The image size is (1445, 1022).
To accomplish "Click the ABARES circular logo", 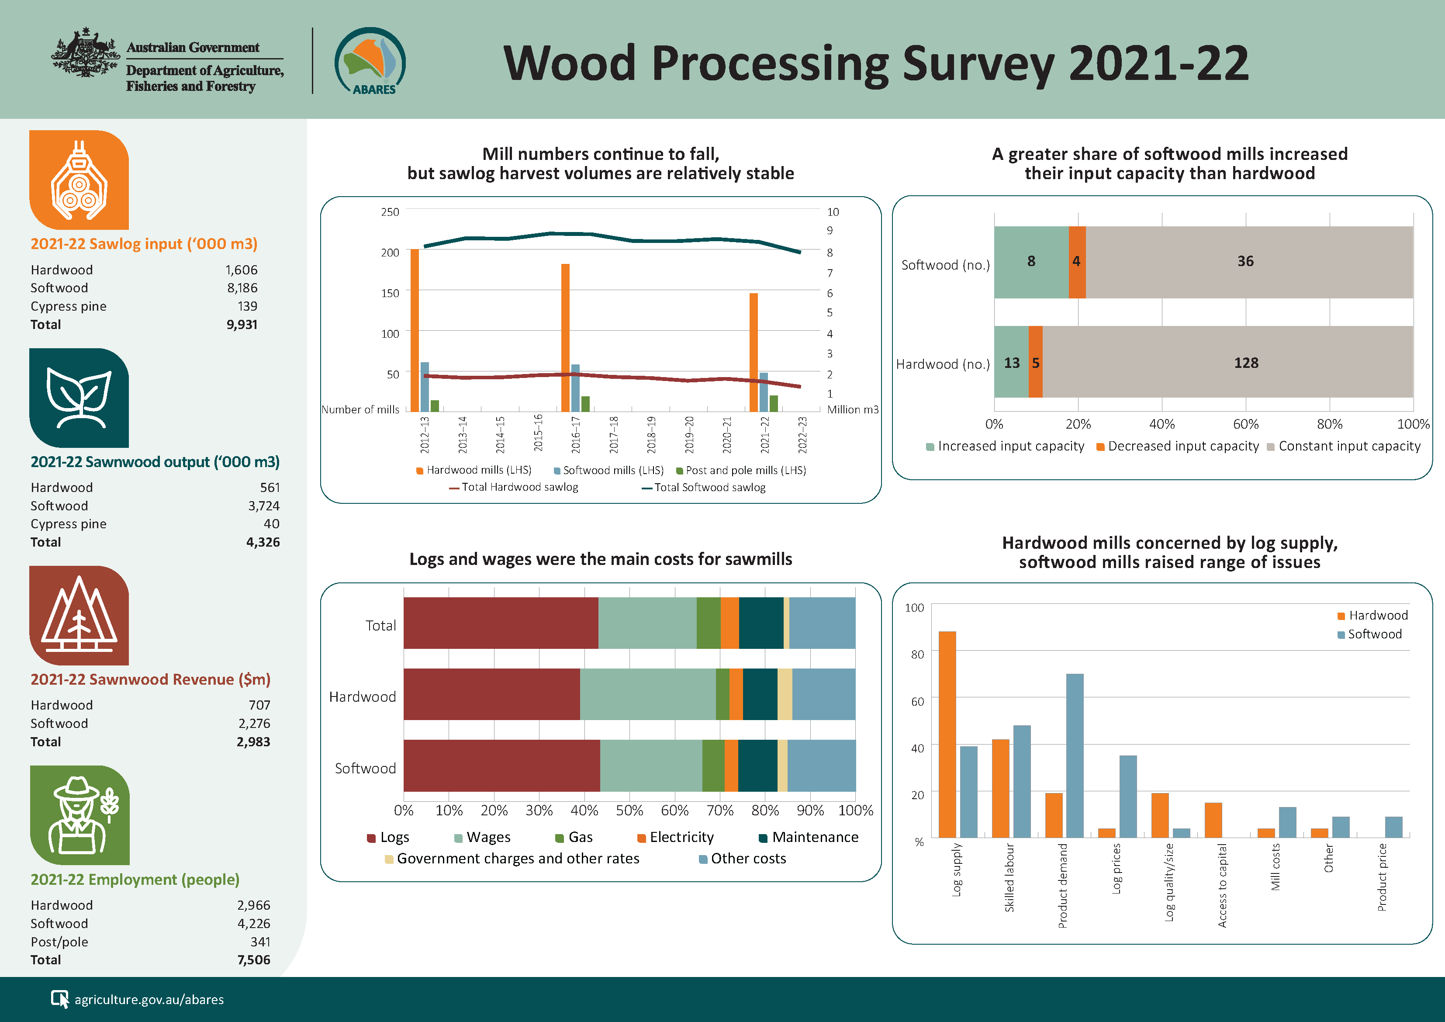I will tap(370, 61).
